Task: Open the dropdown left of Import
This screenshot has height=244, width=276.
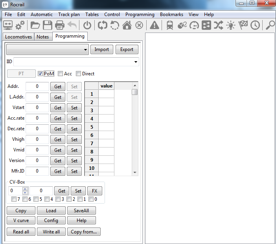Action: 48,49
